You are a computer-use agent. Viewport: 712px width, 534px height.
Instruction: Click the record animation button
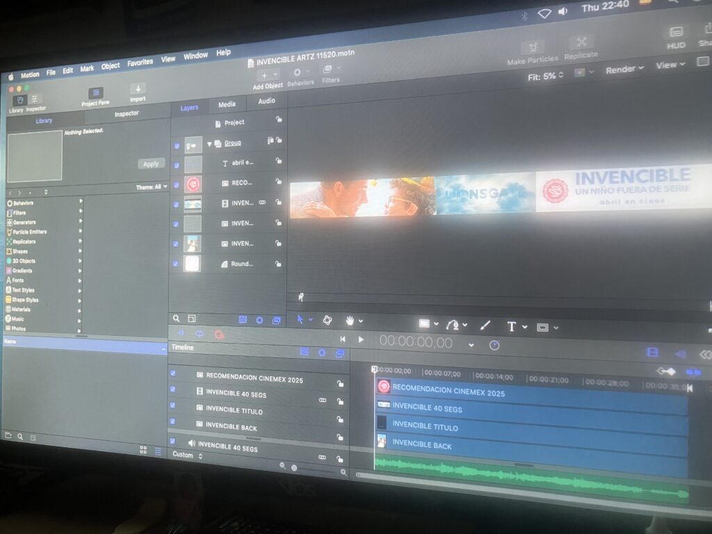point(219,335)
